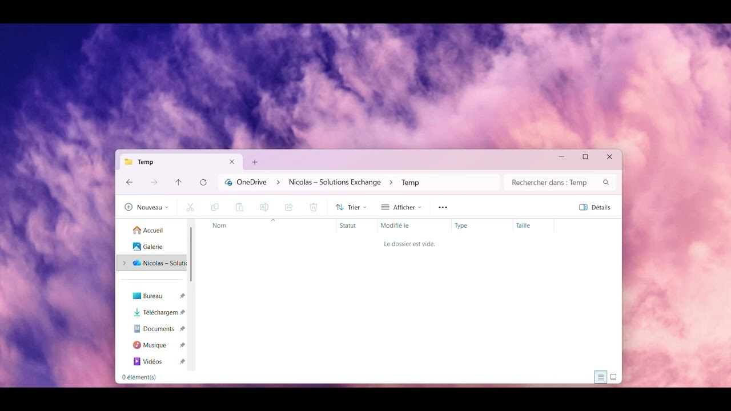Viewport: 731px width, 411px height.
Task: Open the Afficher view menu
Action: point(401,207)
